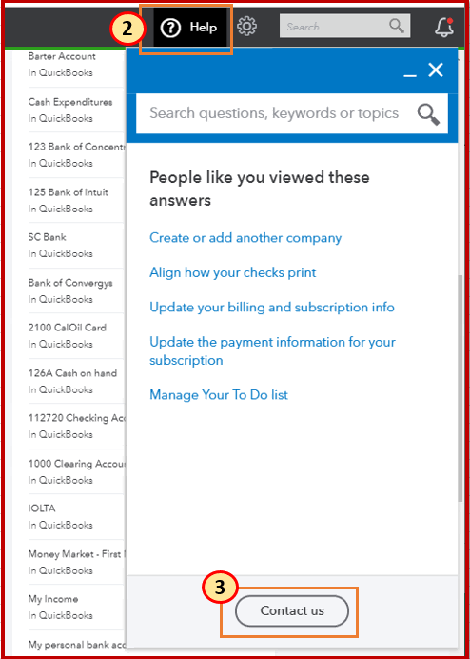Click the magnifier in top search bar
The height and width of the screenshot is (659, 470).
click(396, 26)
